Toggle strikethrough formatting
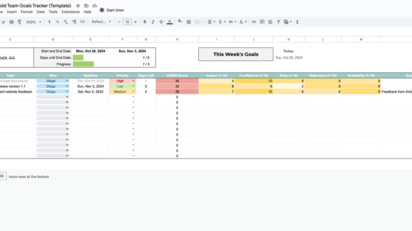The height and width of the screenshot is (231, 412). click(161, 22)
